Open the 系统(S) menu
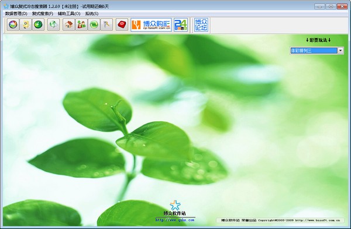The height and width of the screenshot is (229, 351). (x=92, y=13)
